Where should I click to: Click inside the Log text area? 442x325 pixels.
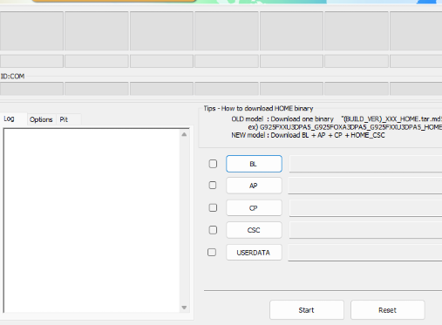click(x=92, y=220)
